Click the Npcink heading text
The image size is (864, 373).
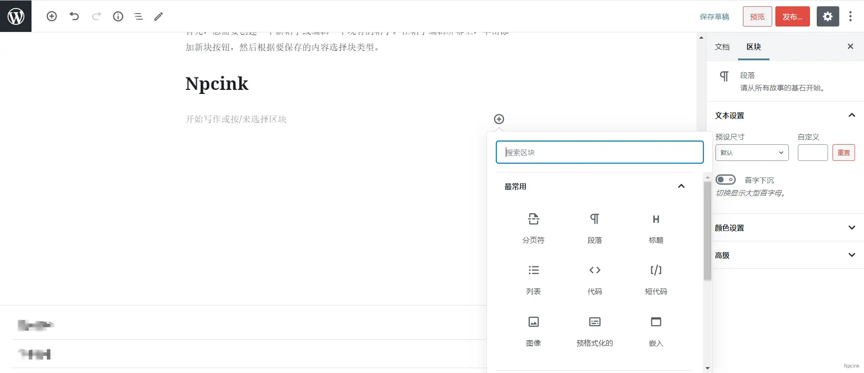pyautogui.click(x=217, y=84)
